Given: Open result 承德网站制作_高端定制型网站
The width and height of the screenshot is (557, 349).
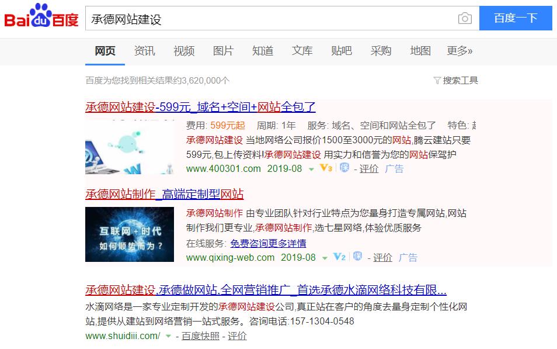Looking at the screenshot, I should 165,194.
